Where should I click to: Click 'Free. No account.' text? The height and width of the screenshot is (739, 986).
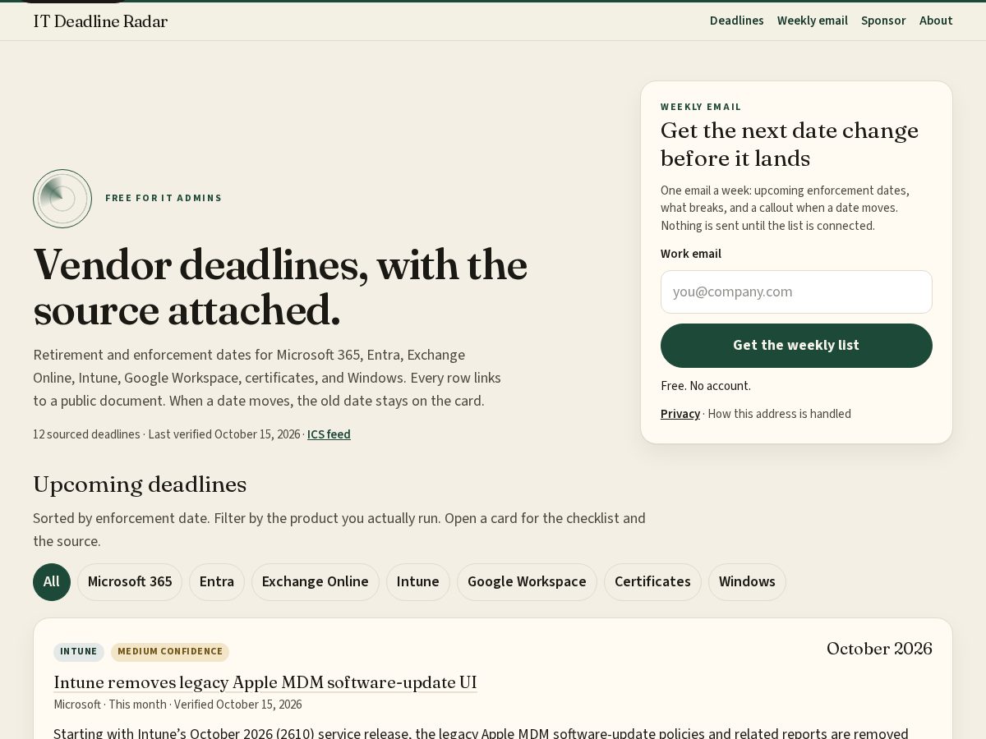click(x=706, y=386)
